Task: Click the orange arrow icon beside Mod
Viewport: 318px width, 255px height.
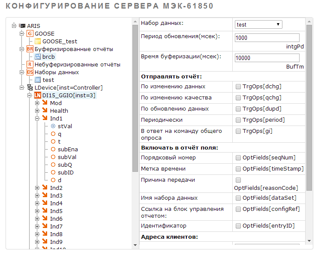Action: point(45,103)
